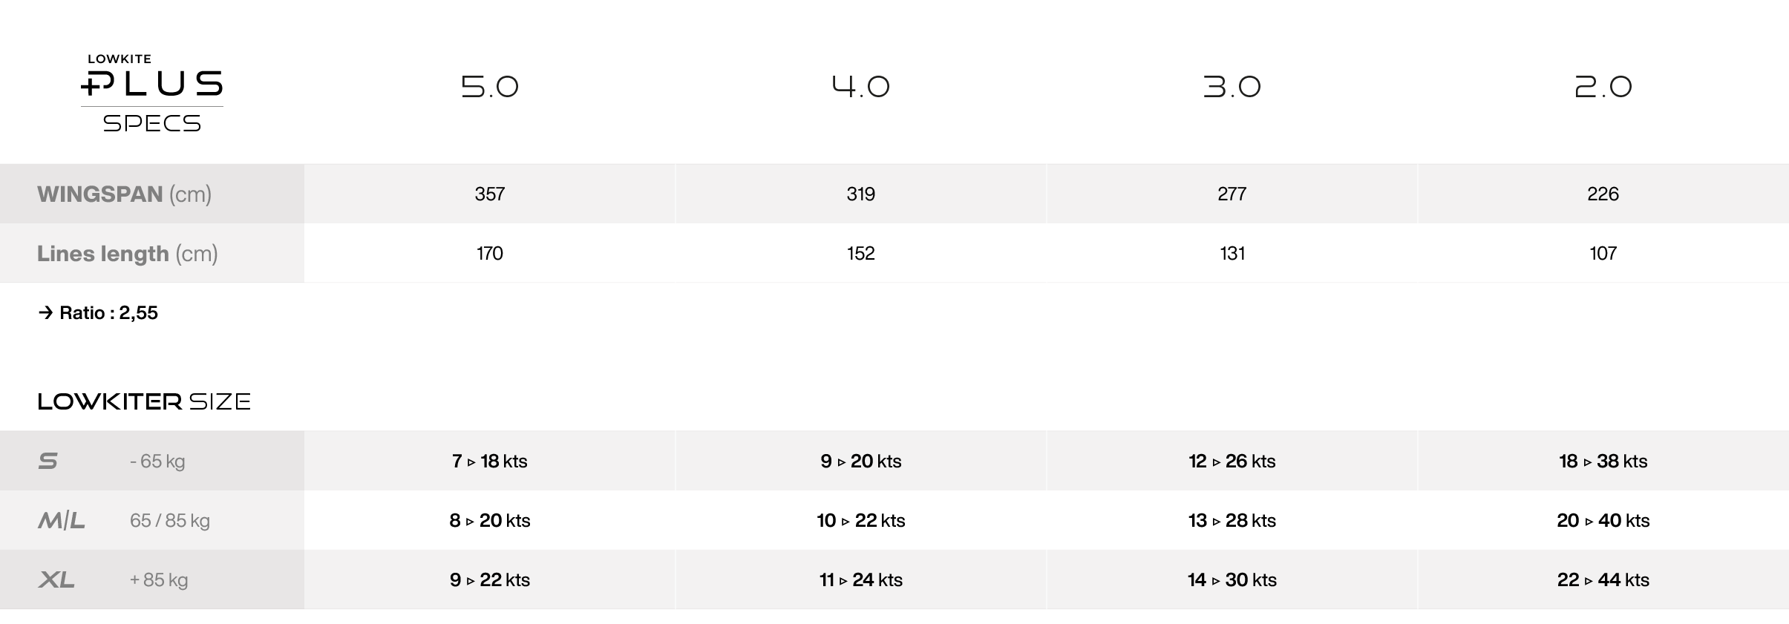The height and width of the screenshot is (624, 1789).
Task: Click the 65 / 85 kg weight label
Action: [x=170, y=520]
